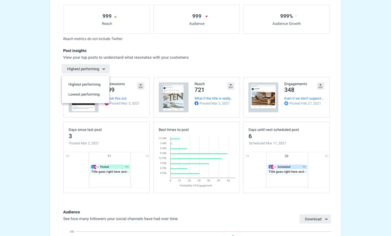This screenshot has width=391, height=236.
Task: Click the 9 PM bar in Best times chart
Action: coord(185,174)
